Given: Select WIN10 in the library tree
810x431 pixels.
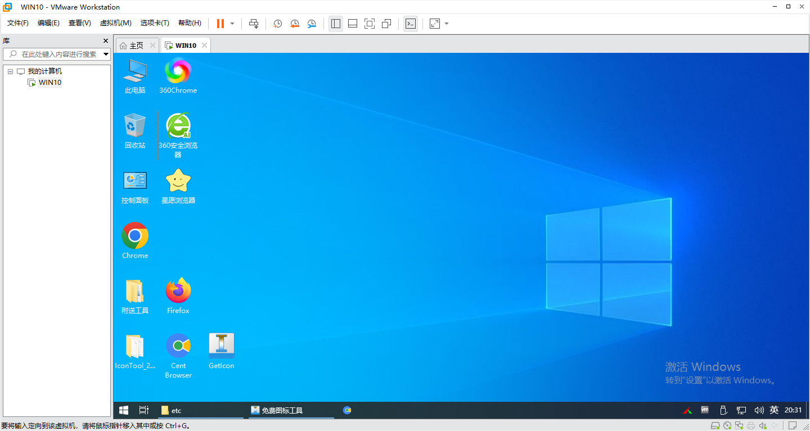Looking at the screenshot, I should coord(49,82).
